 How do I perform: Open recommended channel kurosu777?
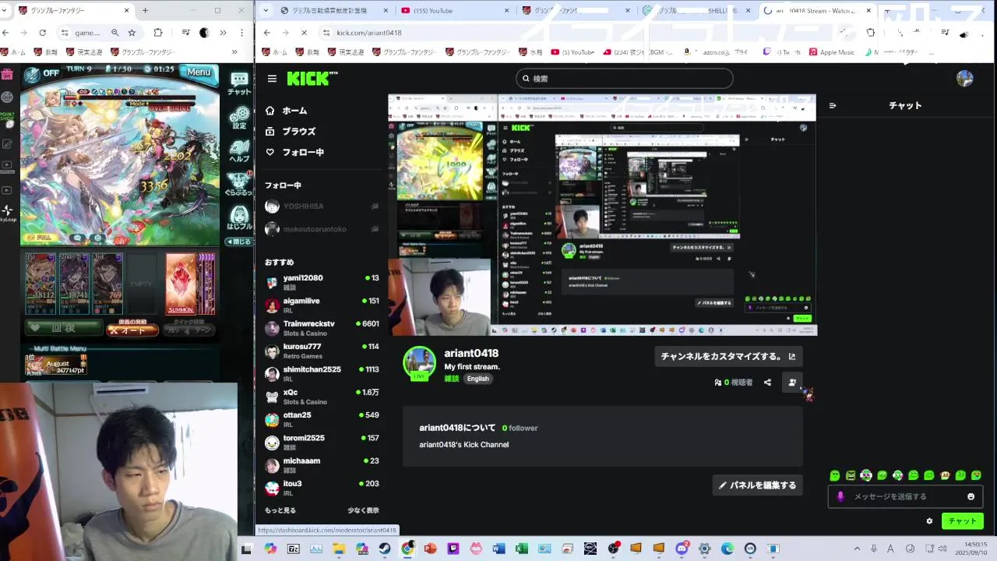click(x=321, y=351)
